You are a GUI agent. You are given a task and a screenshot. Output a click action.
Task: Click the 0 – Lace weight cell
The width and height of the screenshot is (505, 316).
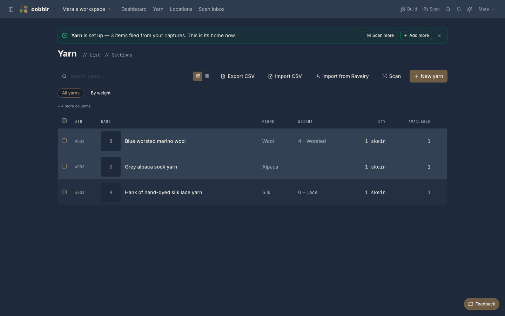click(x=308, y=192)
